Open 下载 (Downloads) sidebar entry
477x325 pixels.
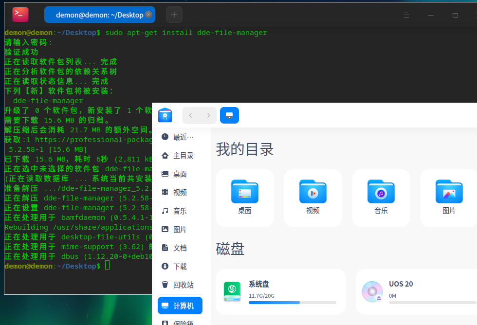[179, 266]
